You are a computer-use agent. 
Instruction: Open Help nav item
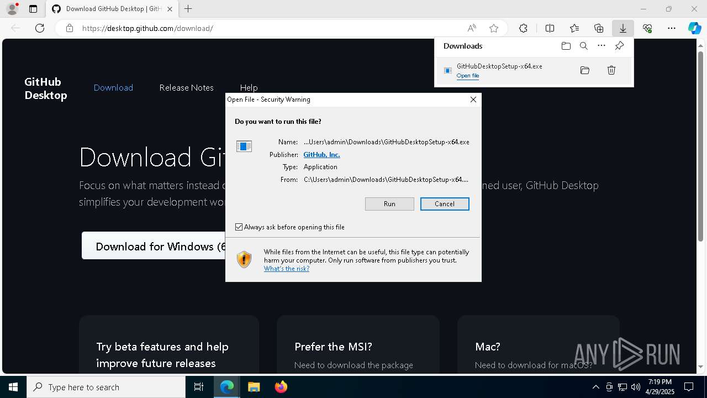(249, 87)
